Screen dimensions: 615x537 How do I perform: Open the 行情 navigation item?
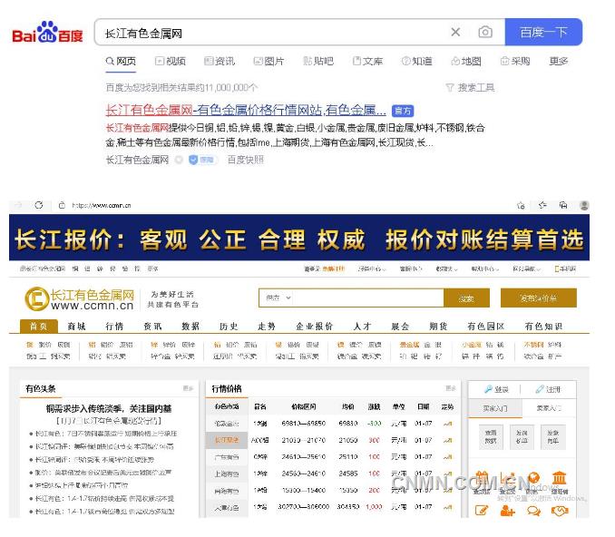114,327
